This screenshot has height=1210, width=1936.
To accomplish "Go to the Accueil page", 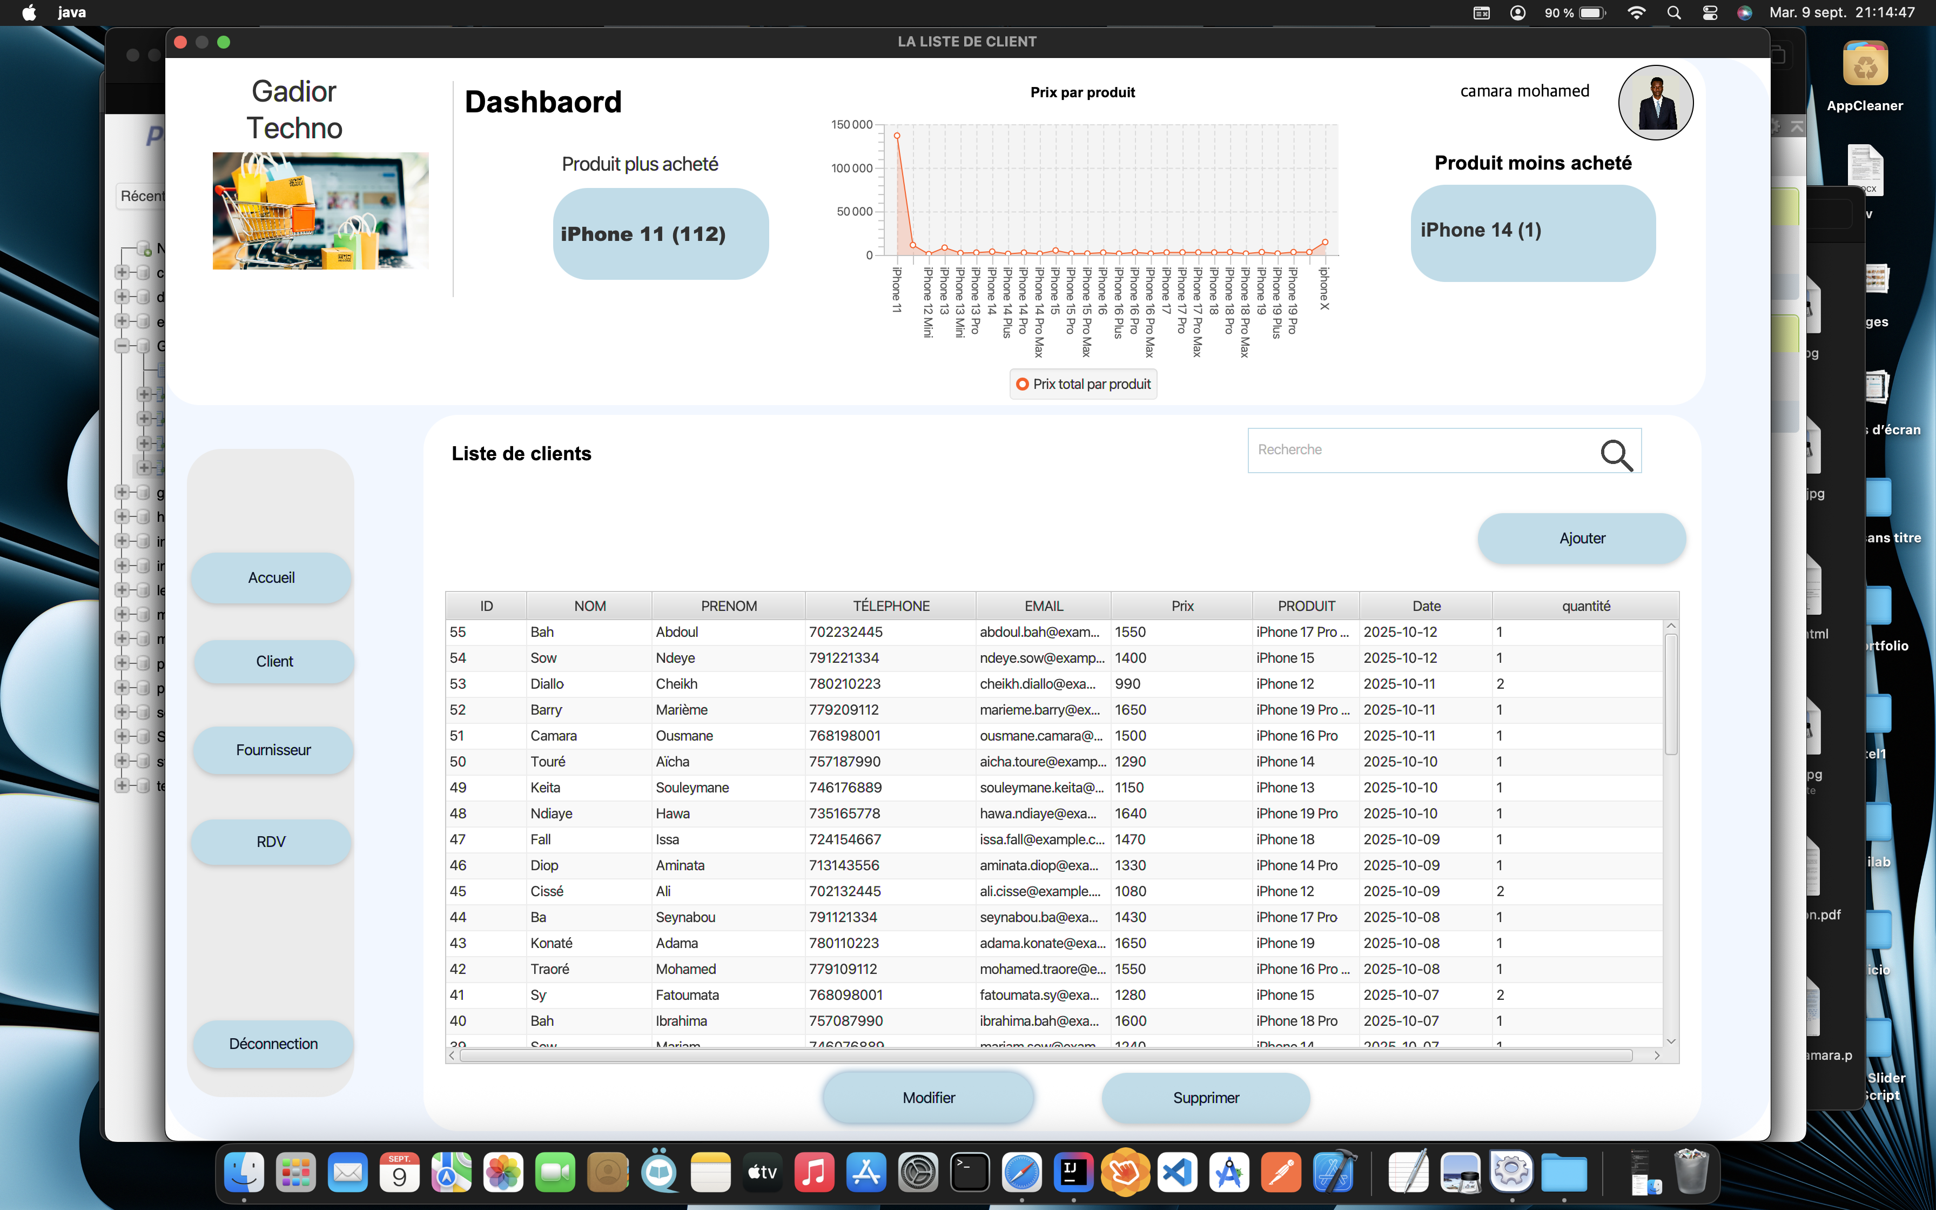I will coord(271,578).
